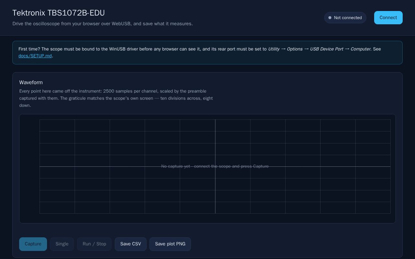Trigger a Single acquisition
Image resolution: width=415 pixels, height=259 pixels.
pos(62,244)
